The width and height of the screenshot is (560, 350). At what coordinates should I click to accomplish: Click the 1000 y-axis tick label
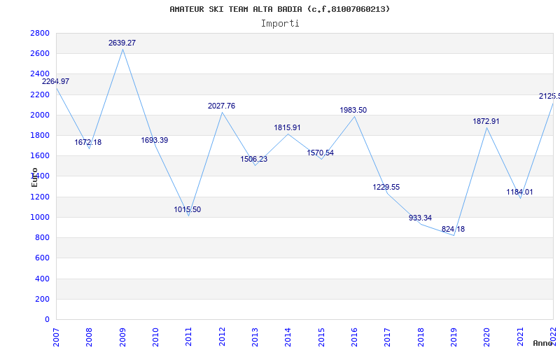click(40, 217)
